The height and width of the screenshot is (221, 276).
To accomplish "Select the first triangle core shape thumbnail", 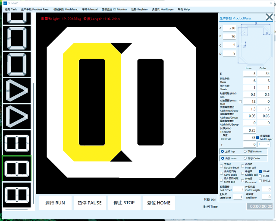I will coord(17,91).
